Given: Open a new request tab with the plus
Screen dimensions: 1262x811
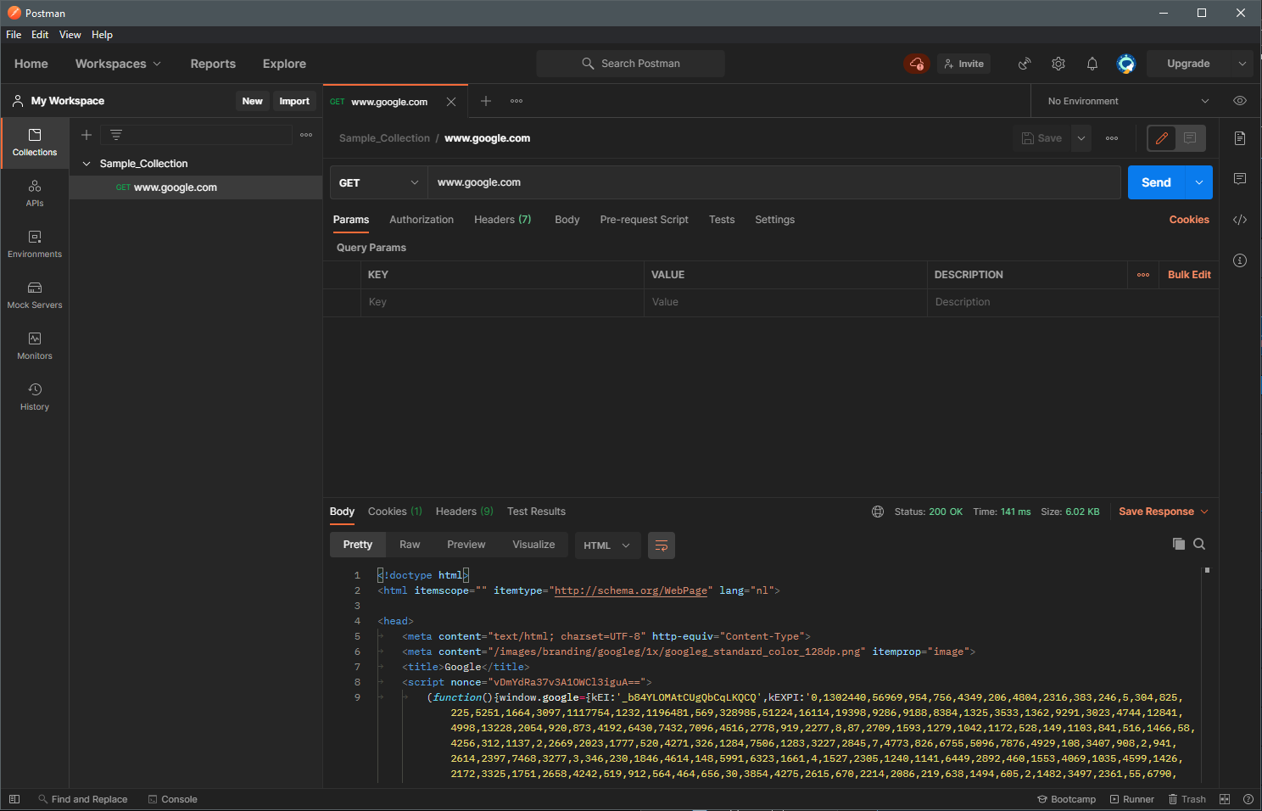Looking at the screenshot, I should click(486, 101).
